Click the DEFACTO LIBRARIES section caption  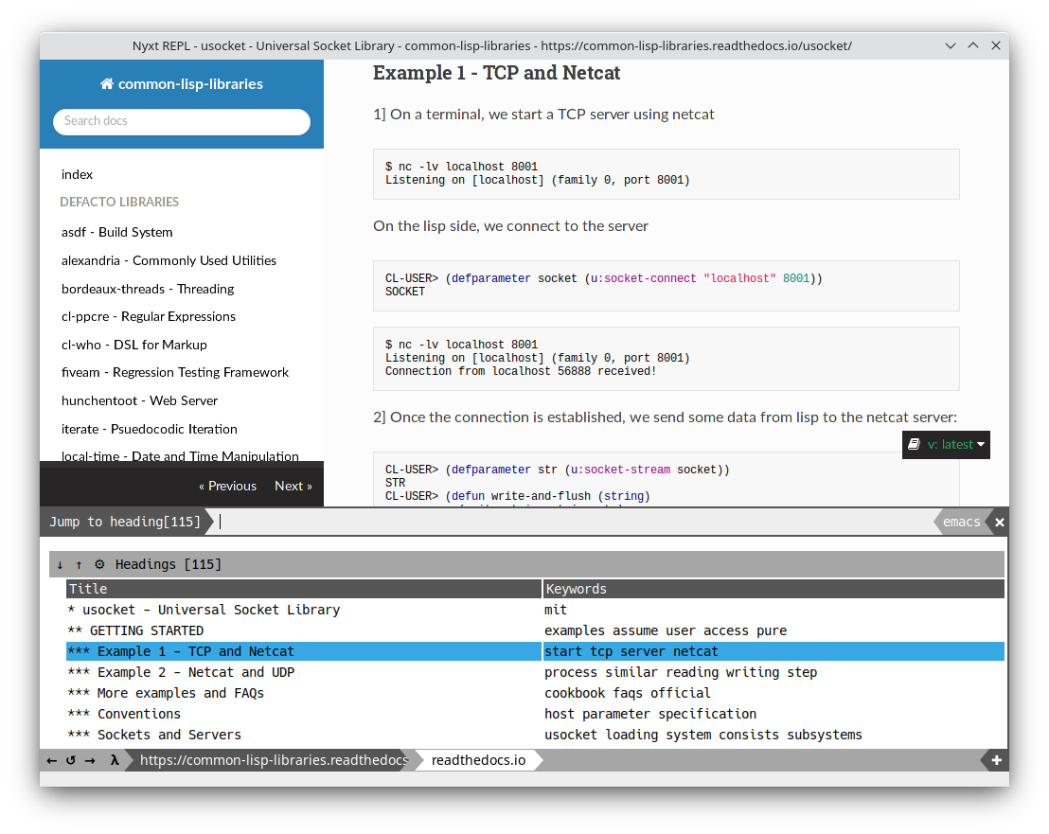[x=119, y=202]
